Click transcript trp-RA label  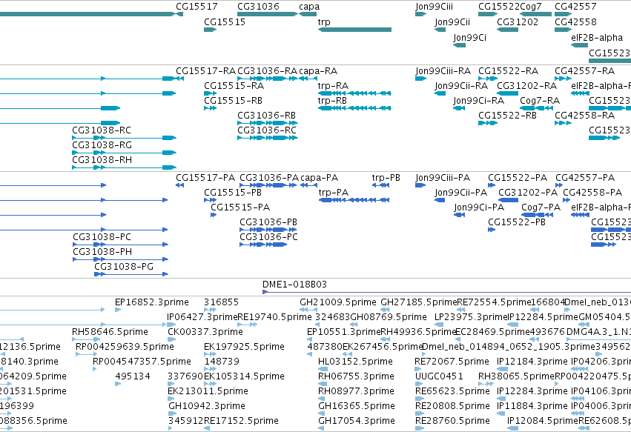333,86
